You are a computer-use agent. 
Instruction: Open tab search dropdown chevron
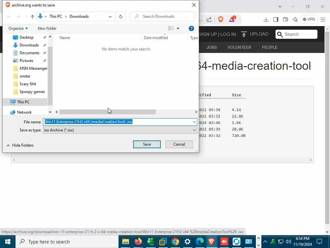pos(280,6)
